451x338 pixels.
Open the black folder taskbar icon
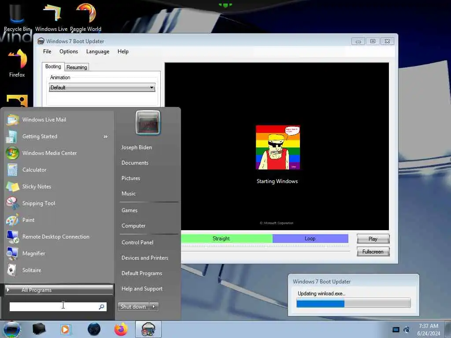(x=39, y=329)
